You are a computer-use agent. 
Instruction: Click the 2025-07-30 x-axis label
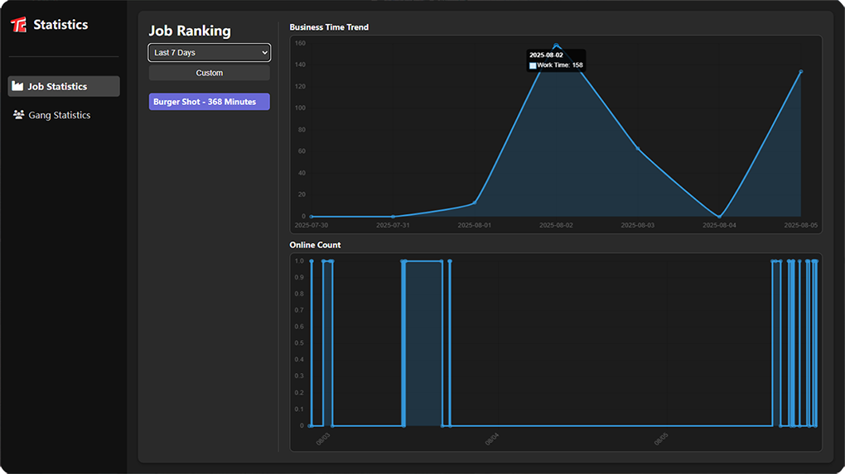[x=311, y=226]
